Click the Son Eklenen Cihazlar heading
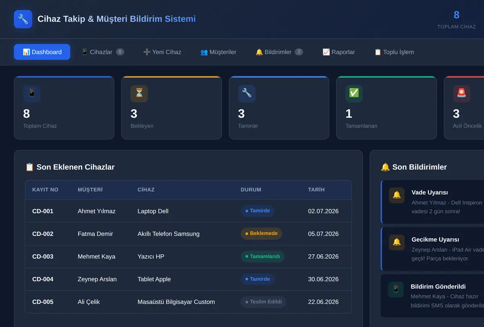 point(70,167)
